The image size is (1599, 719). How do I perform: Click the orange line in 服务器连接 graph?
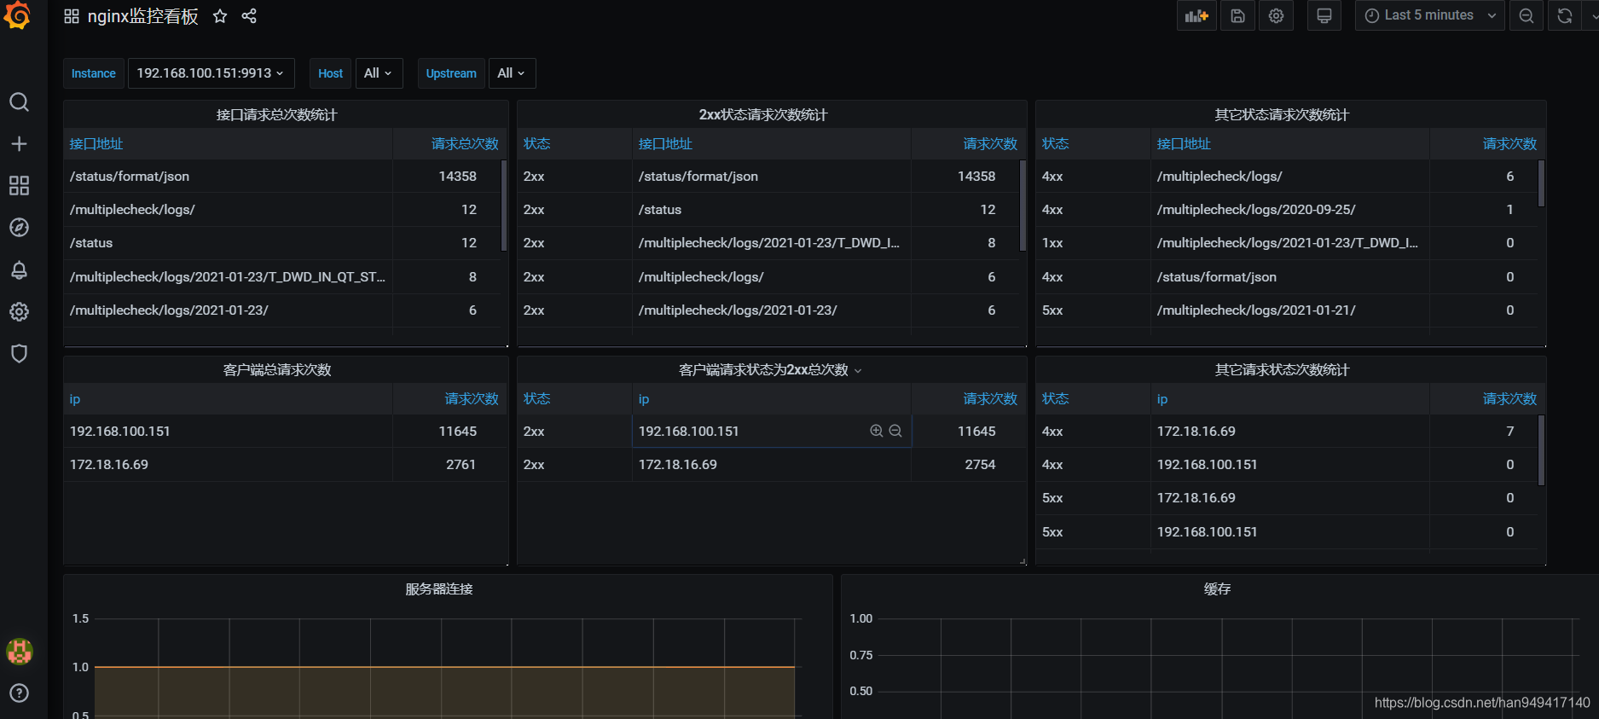click(x=443, y=667)
